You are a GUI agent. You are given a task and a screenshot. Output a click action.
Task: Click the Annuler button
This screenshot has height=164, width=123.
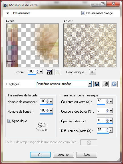63,155
